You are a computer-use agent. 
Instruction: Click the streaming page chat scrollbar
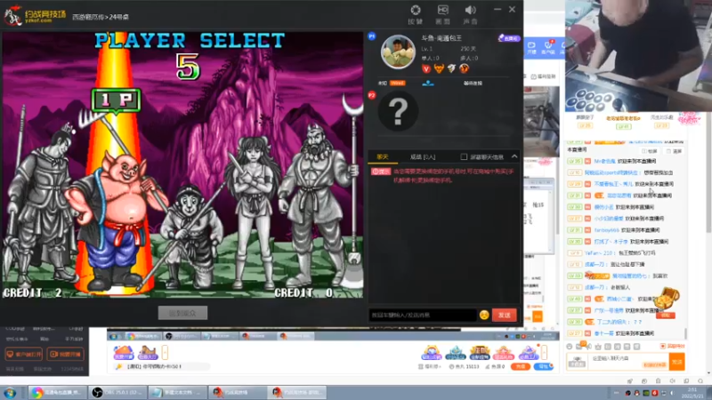pyautogui.click(x=685, y=333)
